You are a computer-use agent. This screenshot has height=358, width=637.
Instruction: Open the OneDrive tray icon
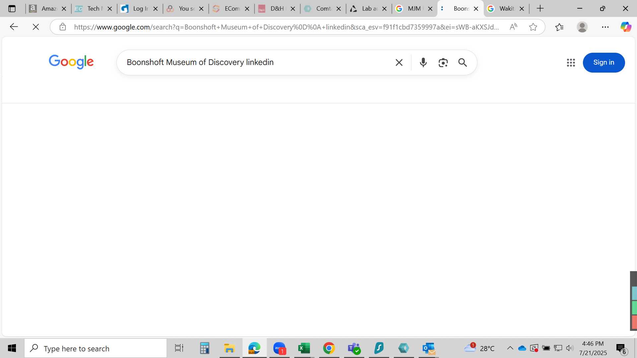point(522,348)
